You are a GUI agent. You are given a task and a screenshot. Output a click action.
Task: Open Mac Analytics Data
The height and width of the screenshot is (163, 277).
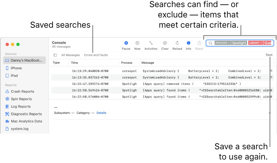coord(24,121)
